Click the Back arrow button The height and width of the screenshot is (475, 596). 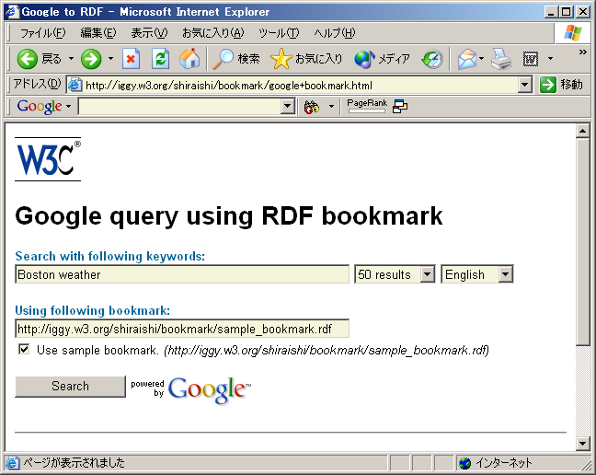(x=28, y=59)
